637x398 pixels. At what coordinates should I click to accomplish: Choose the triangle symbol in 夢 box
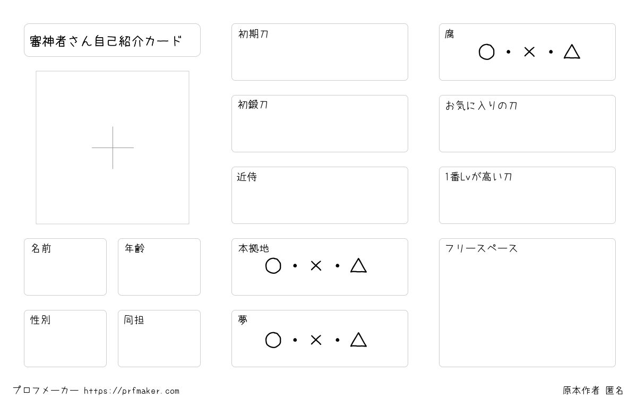pyautogui.click(x=358, y=340)
